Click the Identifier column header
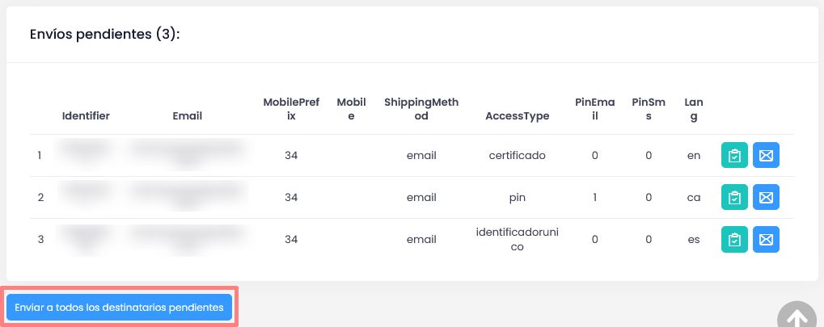The height and width of the screenshot is (327, 824). tap(86, 115)
